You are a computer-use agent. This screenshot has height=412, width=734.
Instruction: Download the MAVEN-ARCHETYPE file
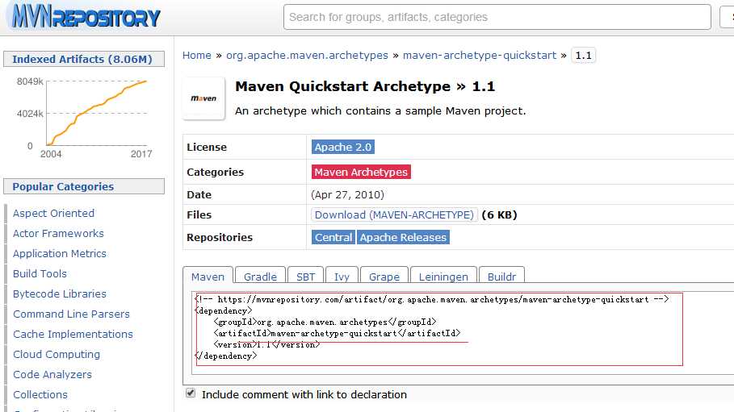(394, 214)
